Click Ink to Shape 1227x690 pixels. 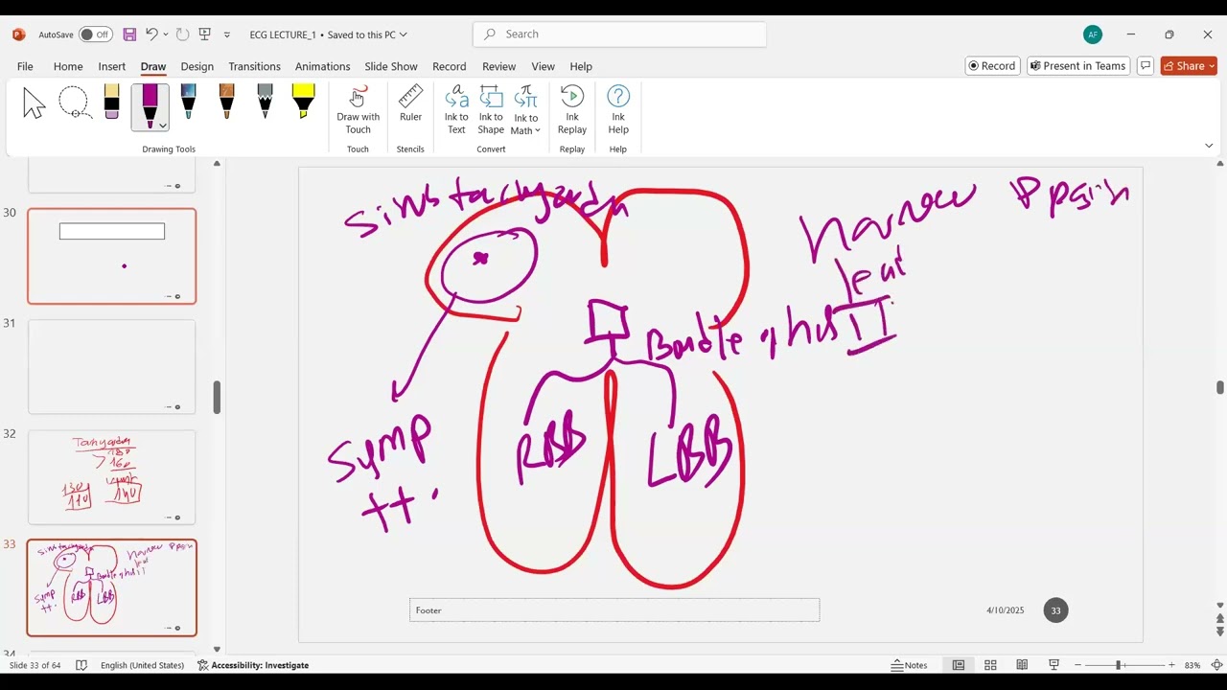491,110
